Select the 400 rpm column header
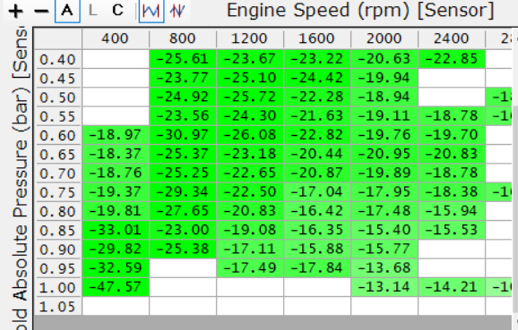The height and width of the screenshot is (330, 518). point(116,38)
